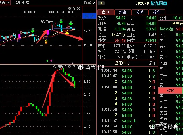This screenshot has height=135, width=183.
Task: Click the 收益(一) value 0.078
Action: (151, 57)
